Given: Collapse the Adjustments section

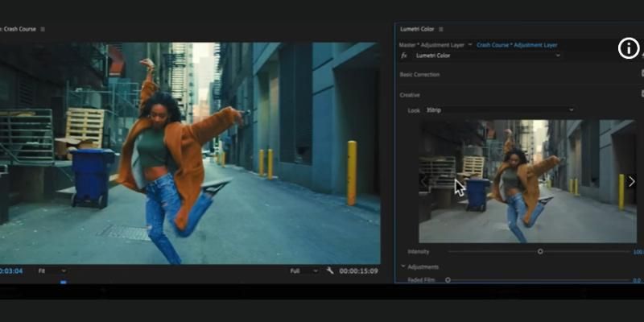Looking at the screenshot, I should coord(403,266).
